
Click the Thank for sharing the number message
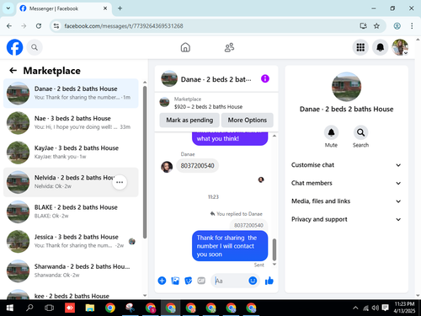pos(230,246)
